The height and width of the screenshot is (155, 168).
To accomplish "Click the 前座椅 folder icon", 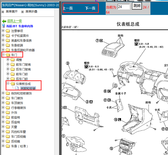I will [x=8, y=117].
